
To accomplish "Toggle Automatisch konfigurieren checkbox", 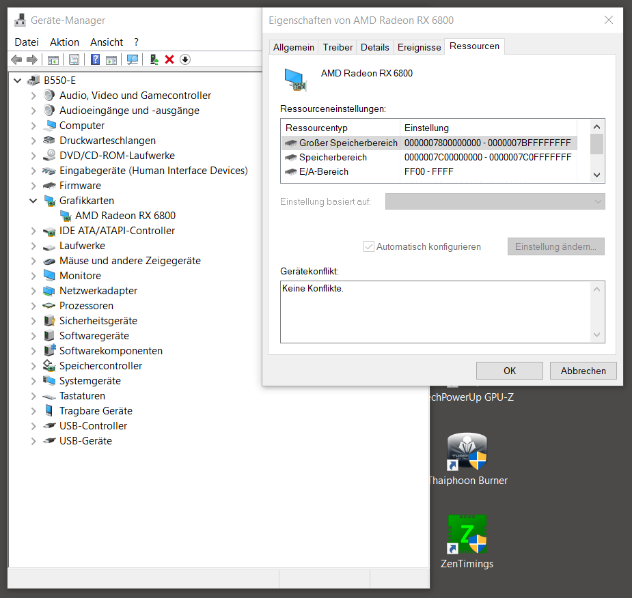I will pos(368,246).
